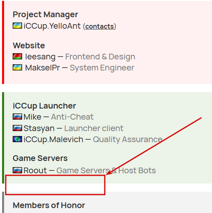Click the Ukraine flag beside iCCup.YelloAnt
This screenshot has width=212, height=213.
(x=17, y=26)
